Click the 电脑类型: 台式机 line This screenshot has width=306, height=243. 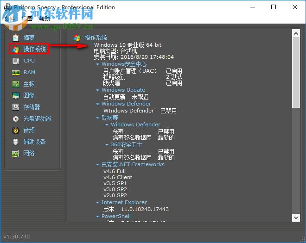pos(115,51)
